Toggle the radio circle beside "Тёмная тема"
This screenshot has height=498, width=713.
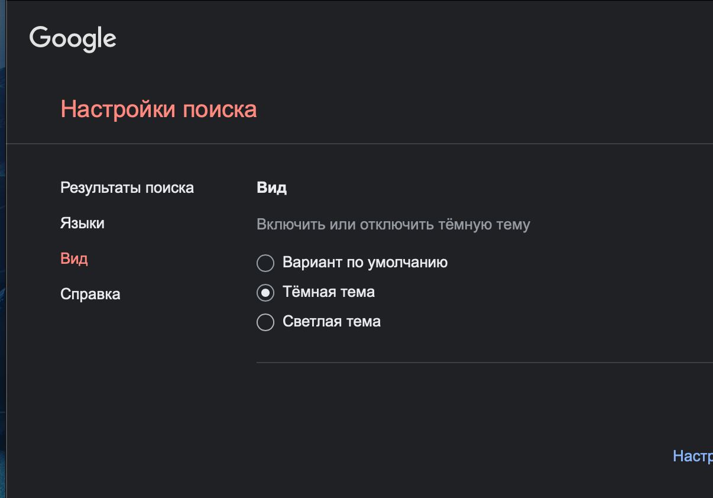point(265,293)
